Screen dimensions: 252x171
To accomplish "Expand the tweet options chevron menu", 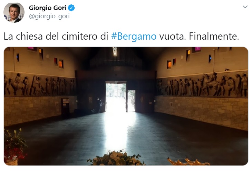I will coord(245,7).
